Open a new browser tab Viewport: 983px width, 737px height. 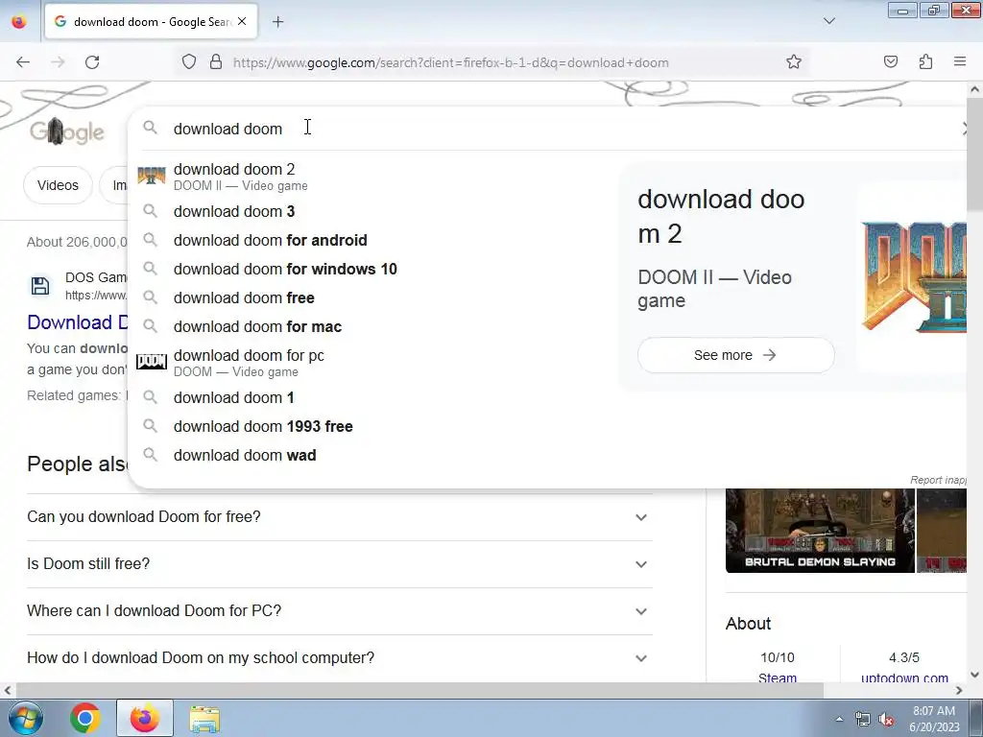[x=277, y=22]
